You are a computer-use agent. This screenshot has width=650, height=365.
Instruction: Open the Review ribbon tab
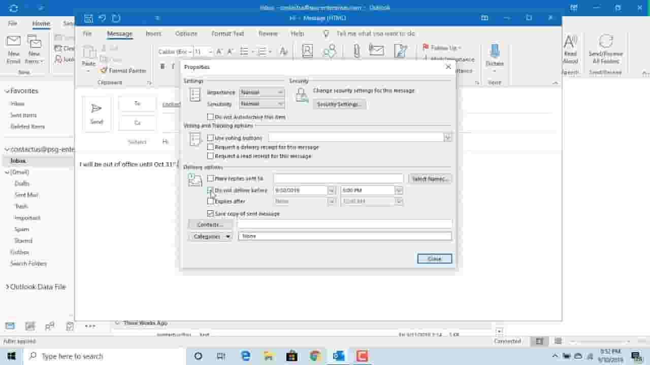coord(268,33)
